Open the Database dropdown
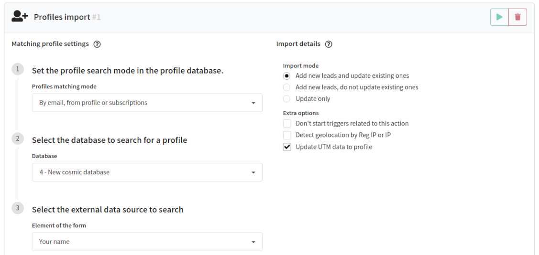Viewport: 539px width, 255px height. click(147, 172)
